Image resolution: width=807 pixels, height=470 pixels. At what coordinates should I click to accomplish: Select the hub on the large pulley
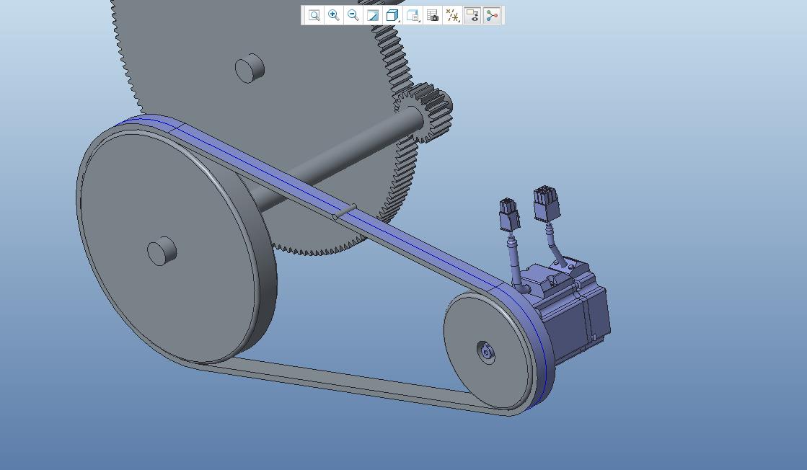coord(162,251)
